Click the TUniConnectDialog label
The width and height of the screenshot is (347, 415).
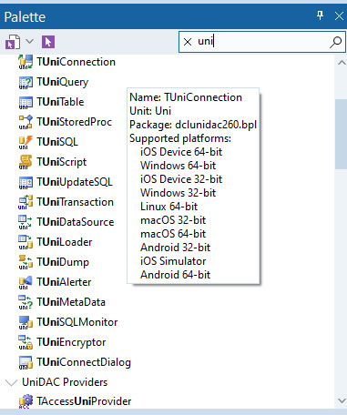coord(84,362)
